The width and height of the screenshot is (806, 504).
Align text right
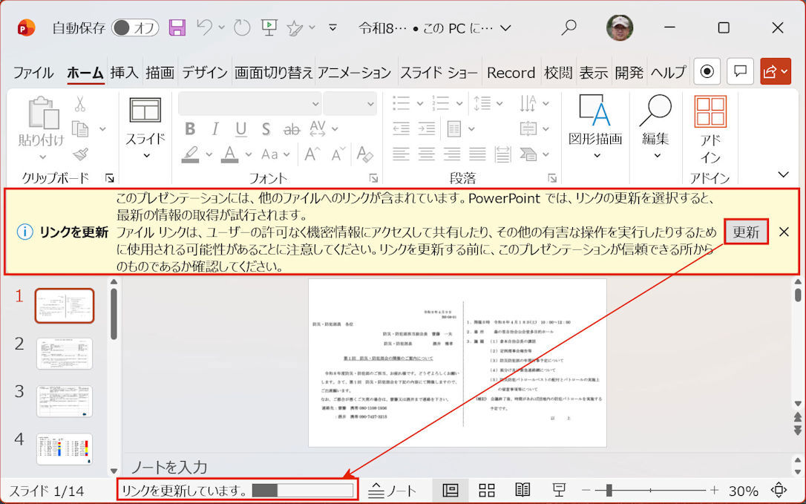[x=452, y=154]
